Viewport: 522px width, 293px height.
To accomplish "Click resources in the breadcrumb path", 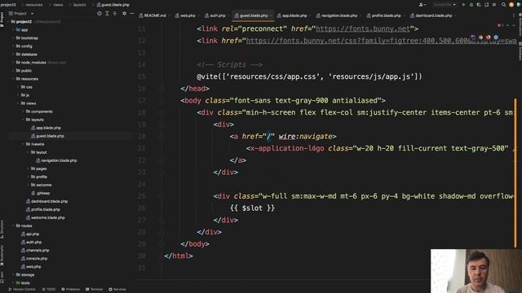I will [34, 5].
